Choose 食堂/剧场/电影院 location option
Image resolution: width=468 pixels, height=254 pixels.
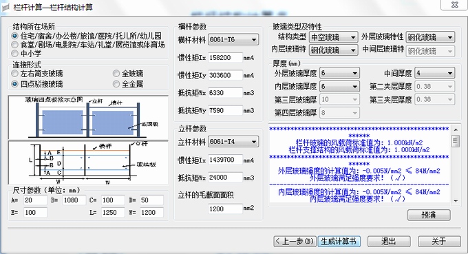14,45
